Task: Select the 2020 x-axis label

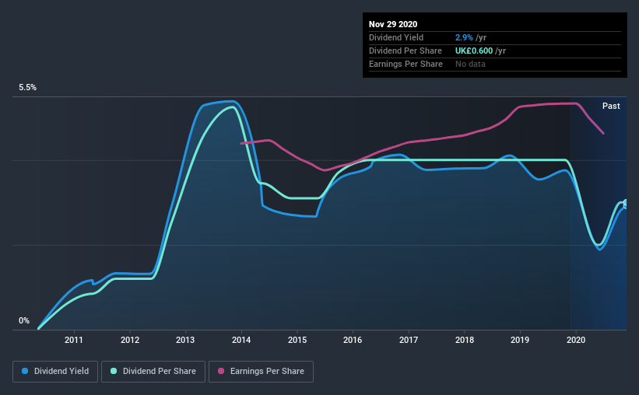Action: [x=576, y=340]
